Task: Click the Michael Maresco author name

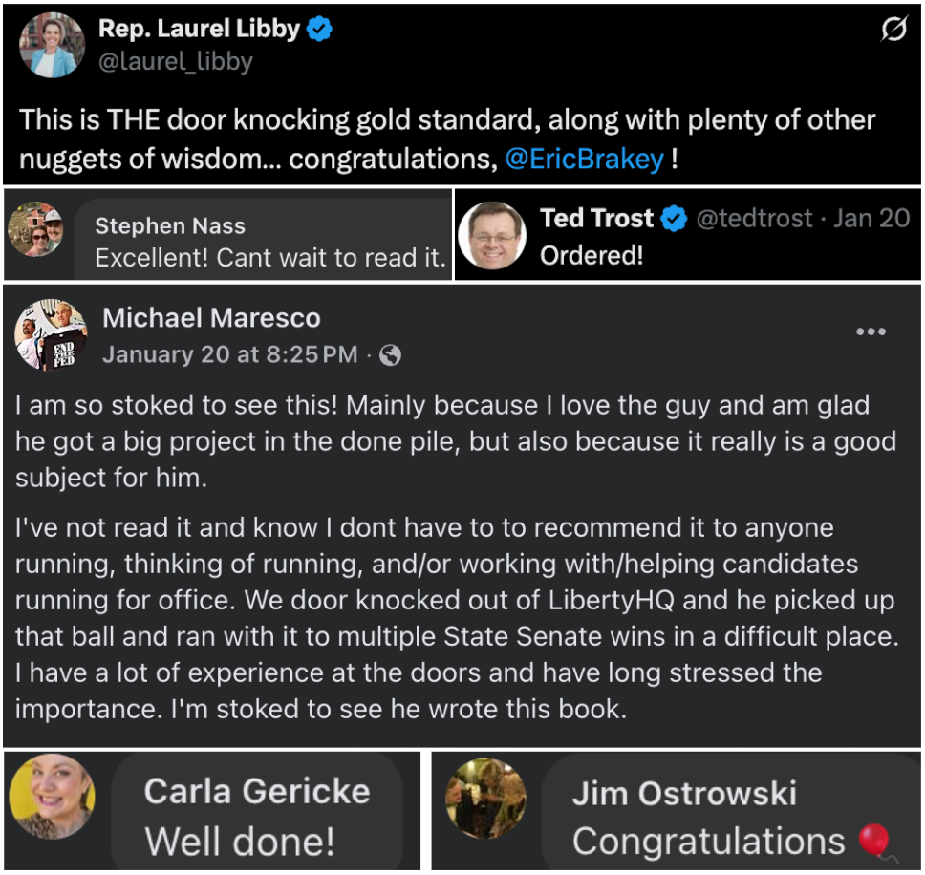Action: click(211, 318)
